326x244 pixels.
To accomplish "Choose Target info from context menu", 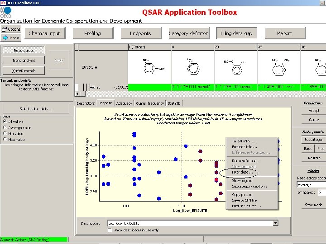I will point(243,141).
